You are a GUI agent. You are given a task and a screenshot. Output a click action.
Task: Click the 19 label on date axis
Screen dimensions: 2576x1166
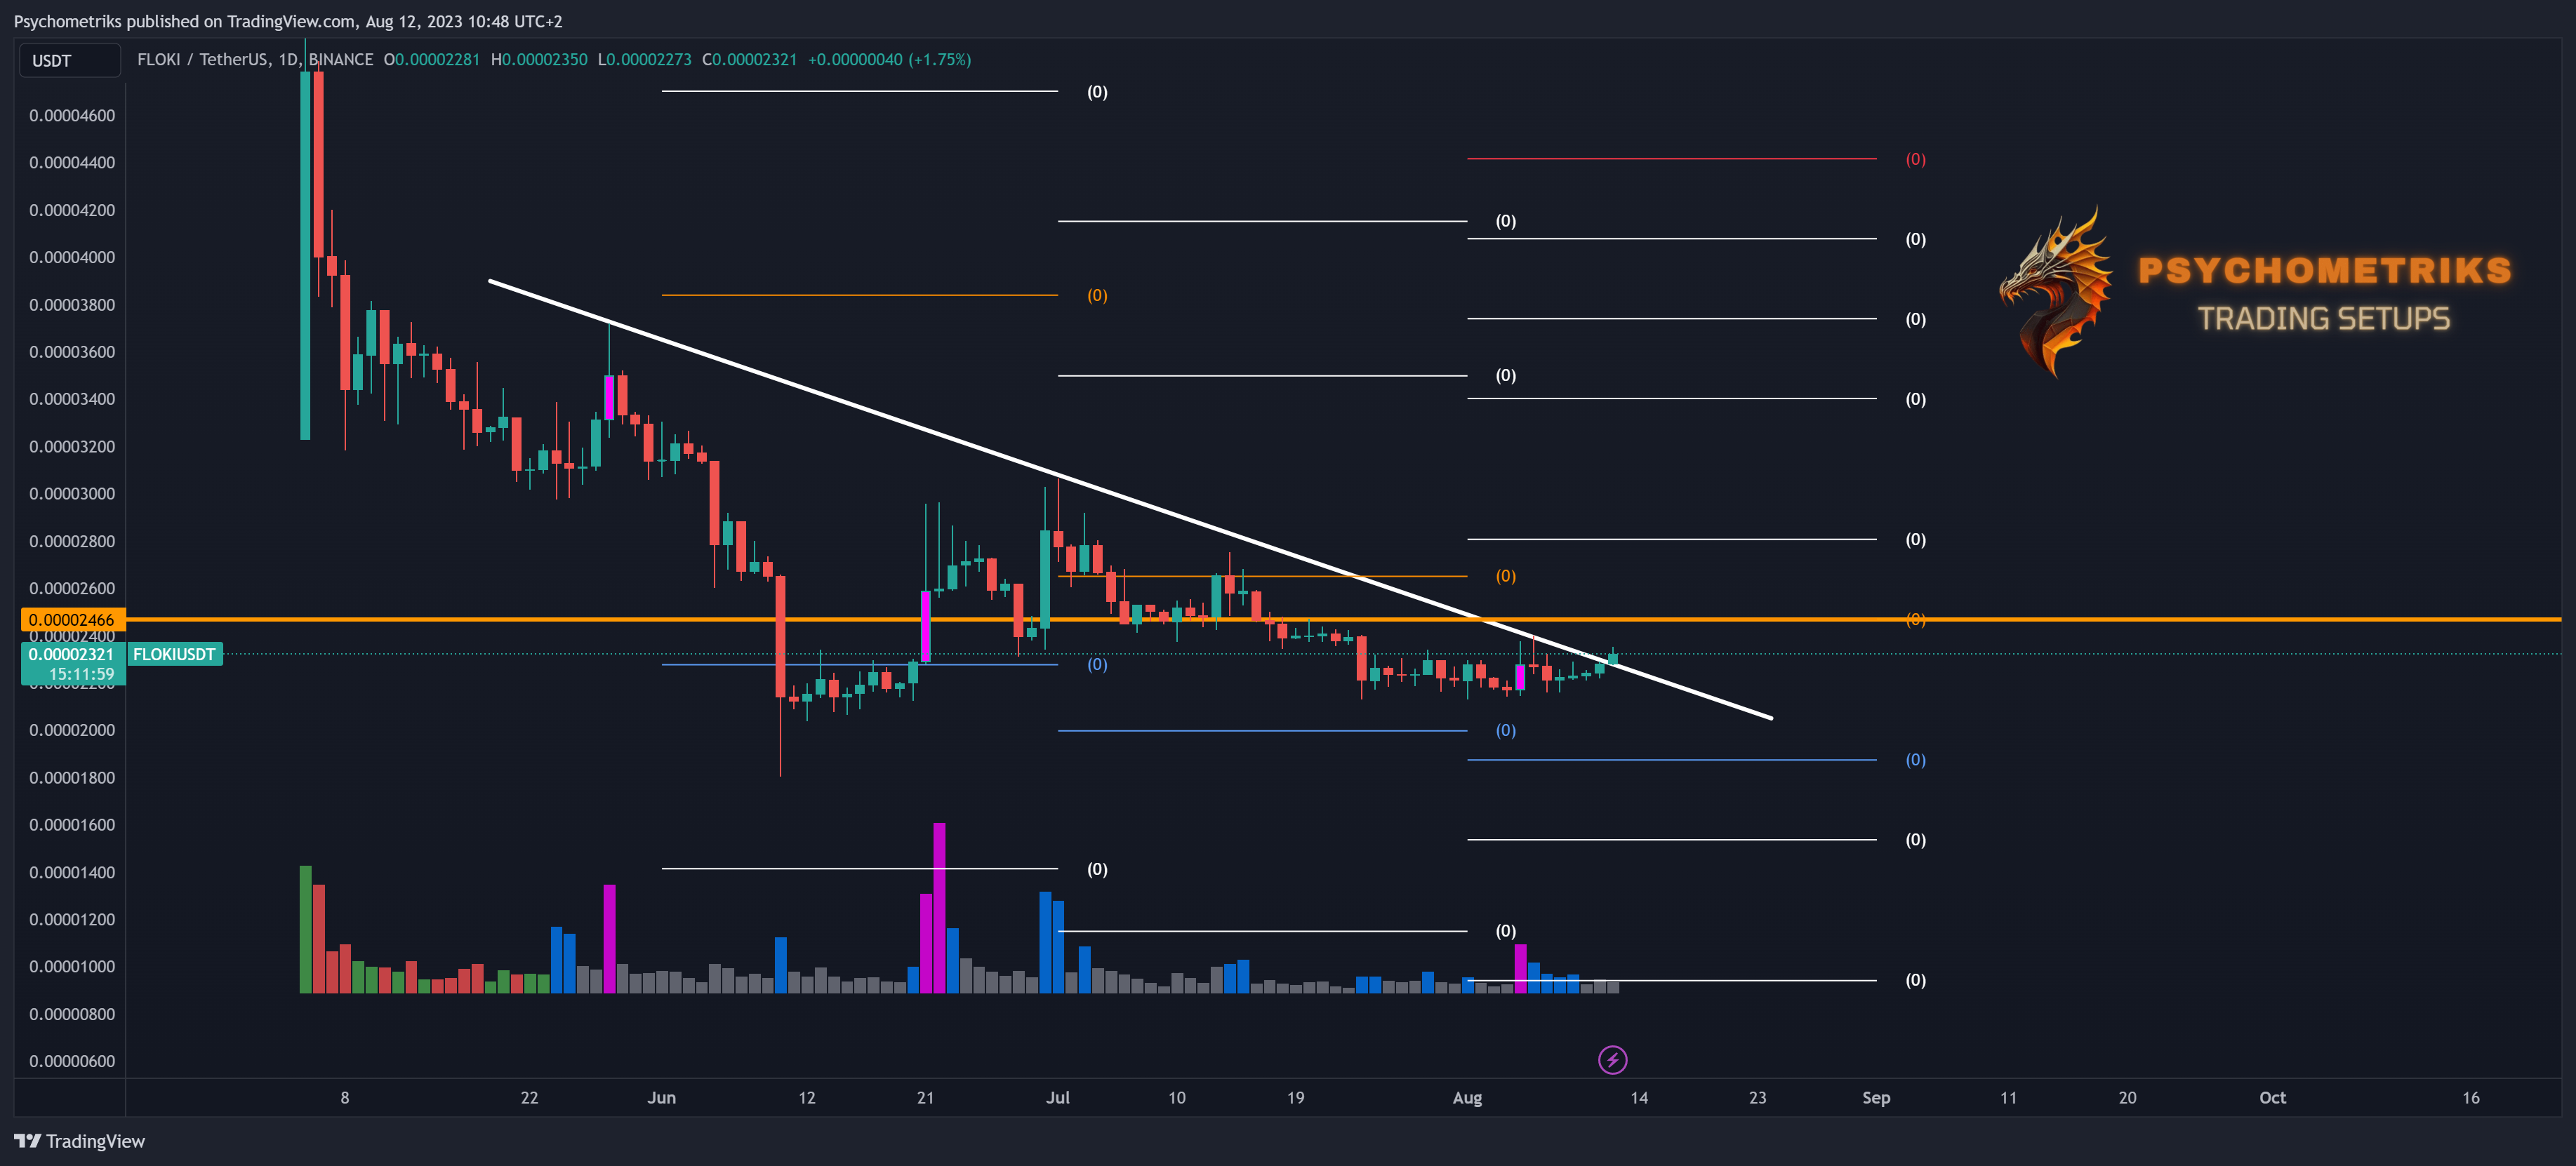(x=1295, y=1097)
